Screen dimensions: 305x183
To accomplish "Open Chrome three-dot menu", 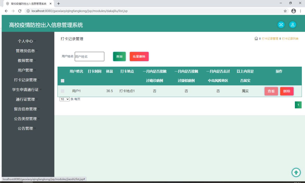I will 300,11.
